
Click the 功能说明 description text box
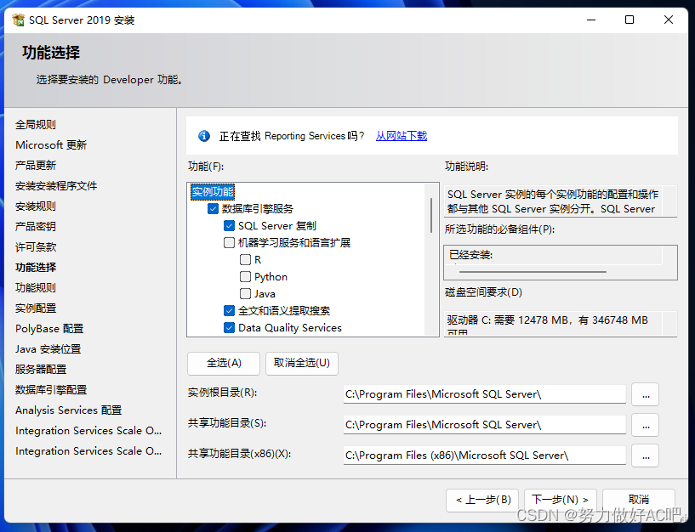point(561,201)
